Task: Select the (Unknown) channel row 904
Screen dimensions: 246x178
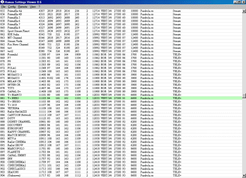Action: (x=121, y=176)
